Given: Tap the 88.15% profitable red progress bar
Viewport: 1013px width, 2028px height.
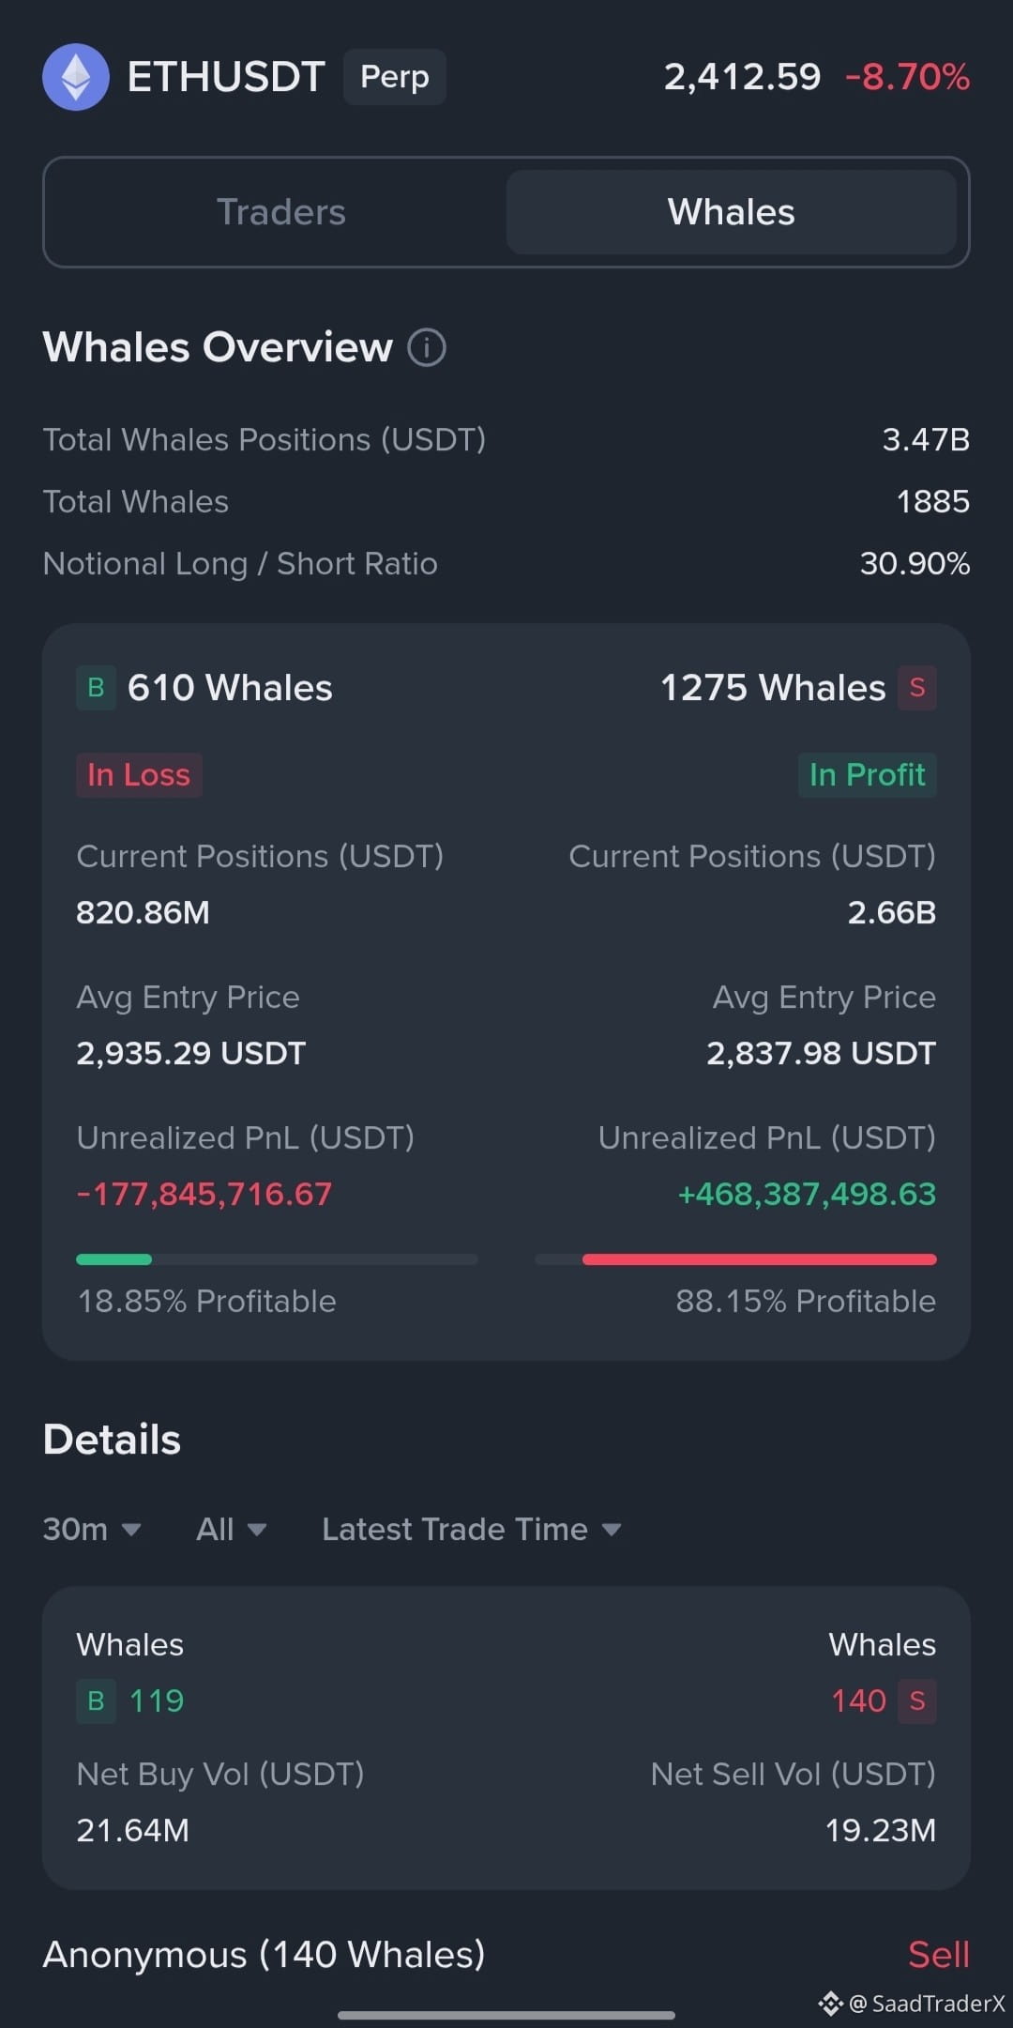Looking at the screenshot, I should click(x=736, y=1259).
